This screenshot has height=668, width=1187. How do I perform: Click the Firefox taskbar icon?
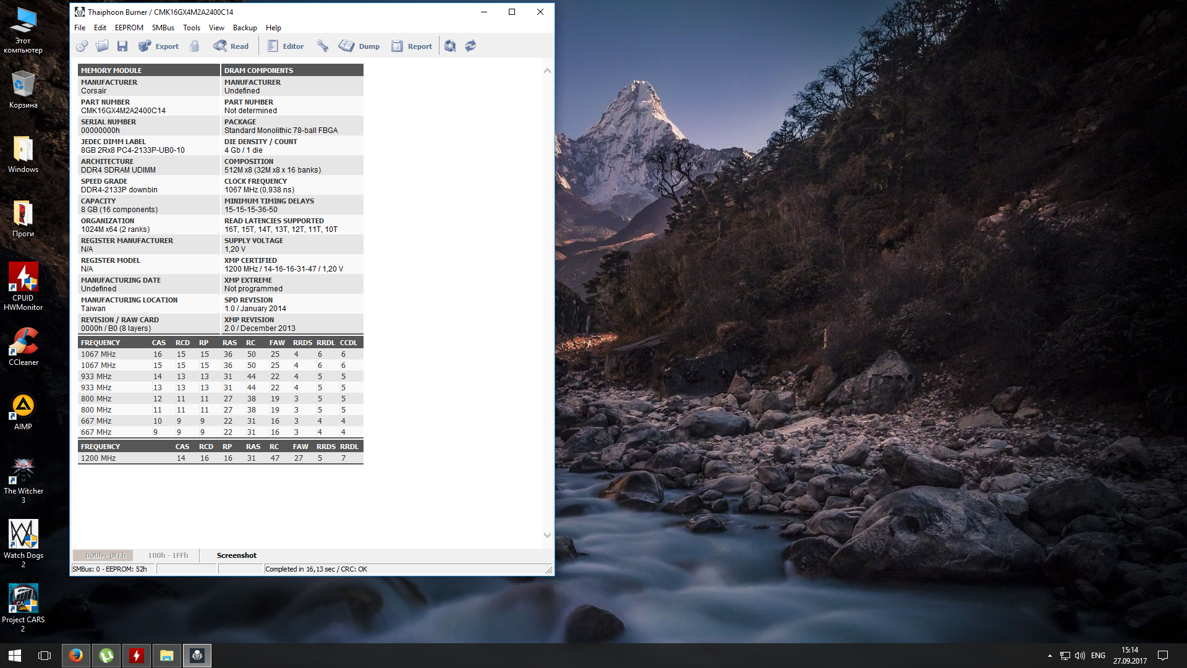tap(76, 656)
